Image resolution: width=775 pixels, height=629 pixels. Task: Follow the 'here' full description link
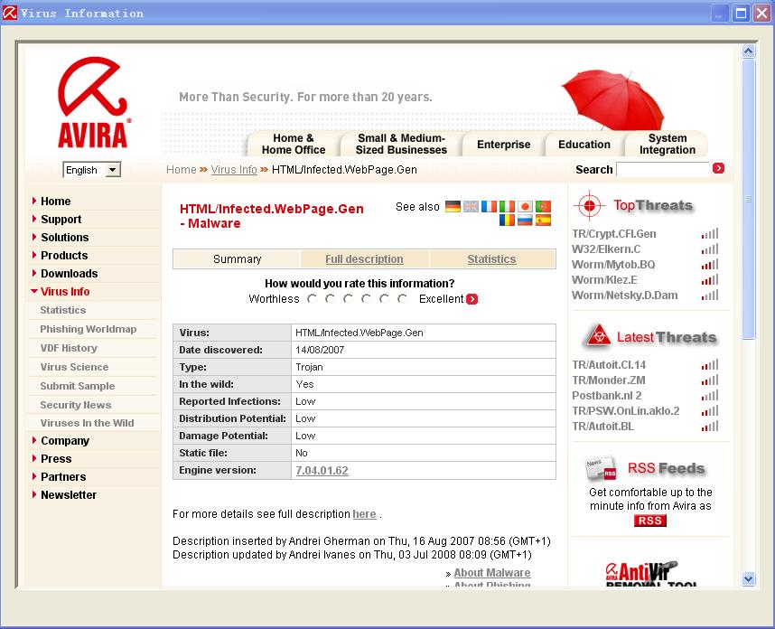point(364,514)
